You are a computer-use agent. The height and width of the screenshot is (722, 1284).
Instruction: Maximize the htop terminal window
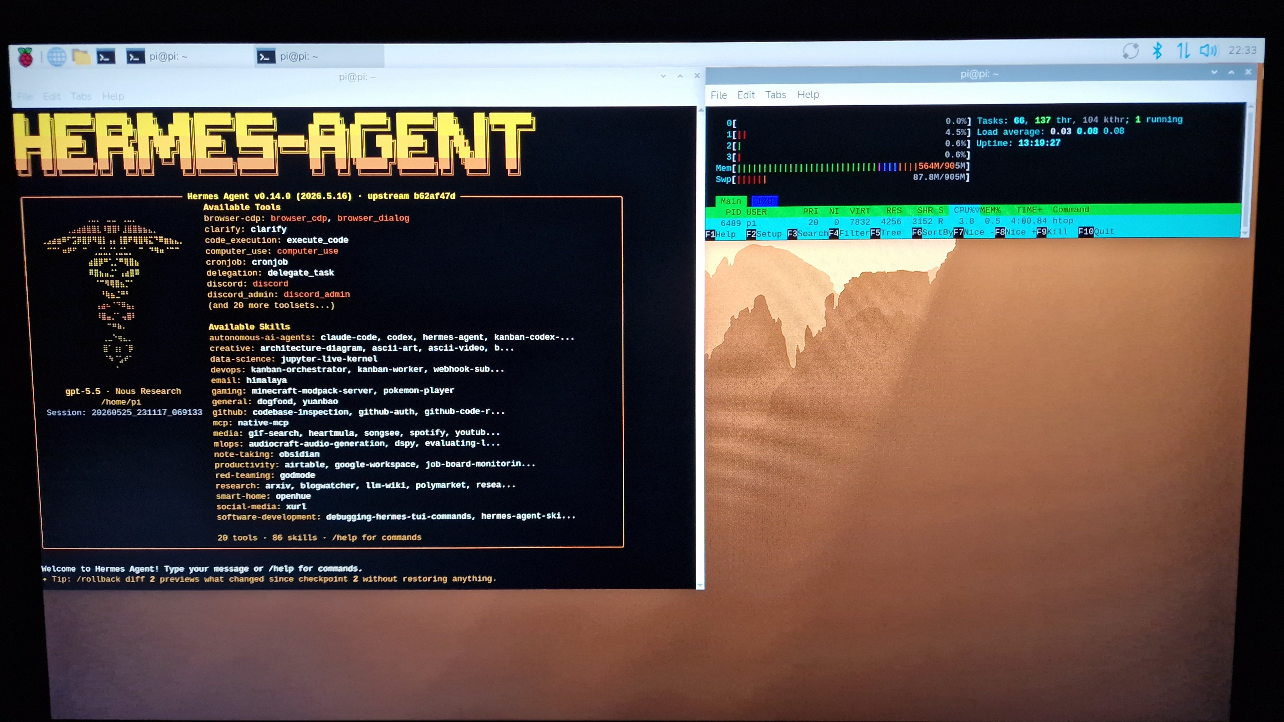(1231, 72)
